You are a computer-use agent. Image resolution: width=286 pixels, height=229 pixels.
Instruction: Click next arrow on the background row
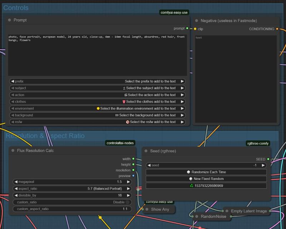pos(182,115)
